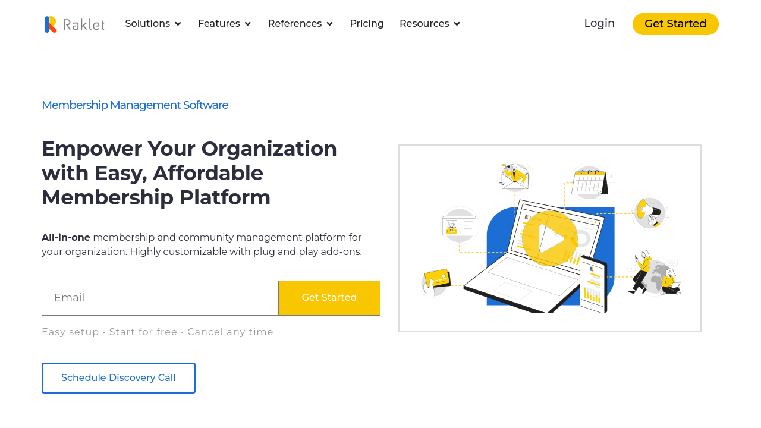The height and width of the screenshot is (428, 761).
Task: Click the tablet showing a bar chart
Action: point(593,284)
